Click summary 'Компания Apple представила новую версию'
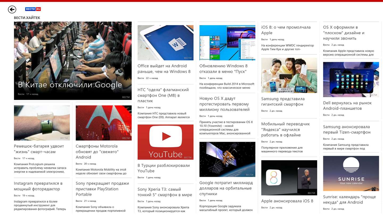 pyautogui.click(x=349, y=53)
